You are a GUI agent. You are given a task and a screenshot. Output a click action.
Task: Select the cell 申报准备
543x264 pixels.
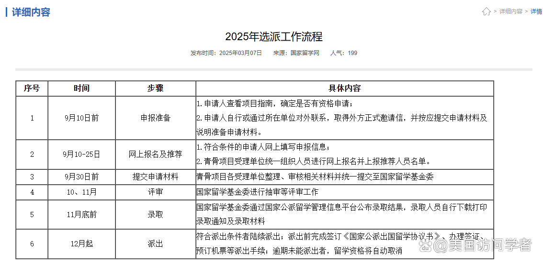coord(156,118)
